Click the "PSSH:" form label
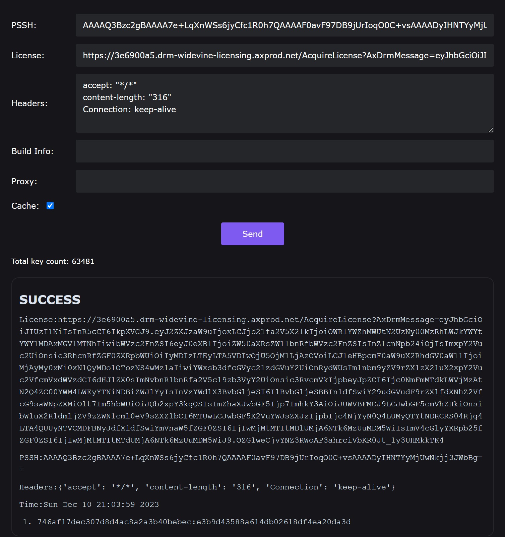This screenshot has width=505, height=537. [x=24, y=25]
